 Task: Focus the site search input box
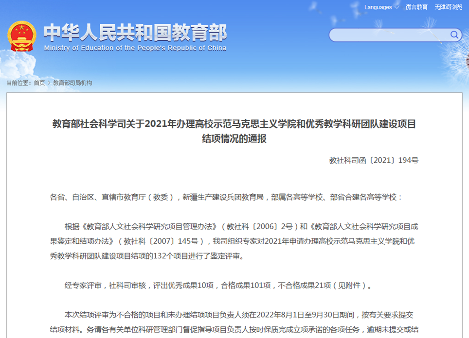[x=389, y=35]
